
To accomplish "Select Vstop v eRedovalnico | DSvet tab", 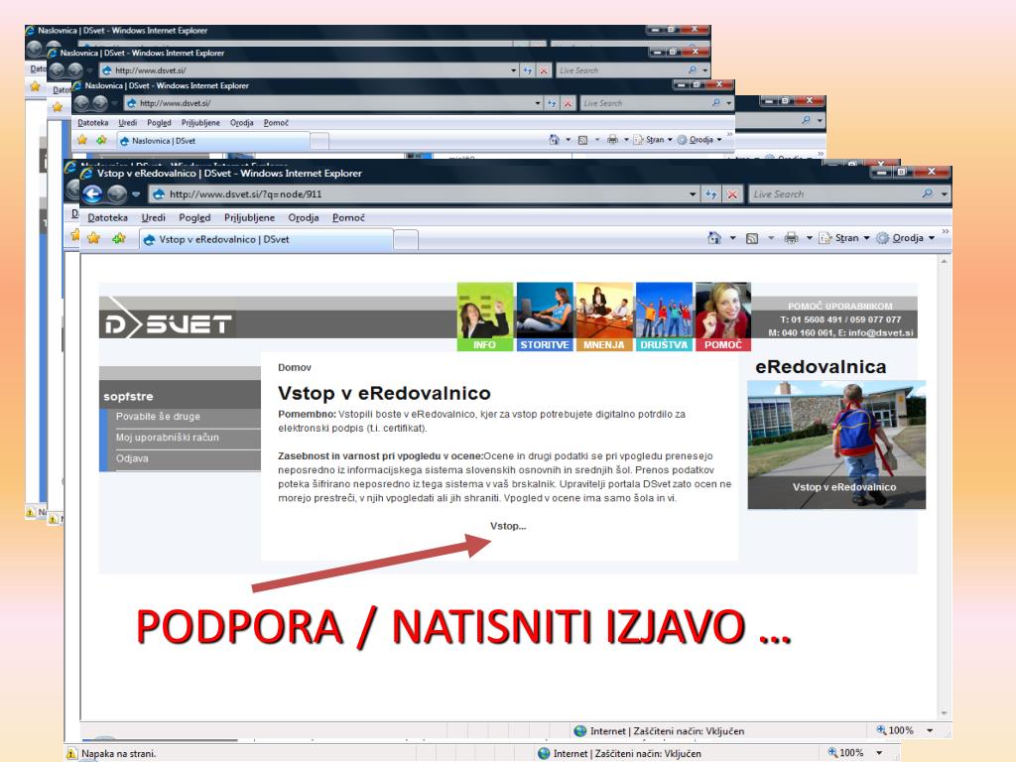I will (x=266, y=239).
